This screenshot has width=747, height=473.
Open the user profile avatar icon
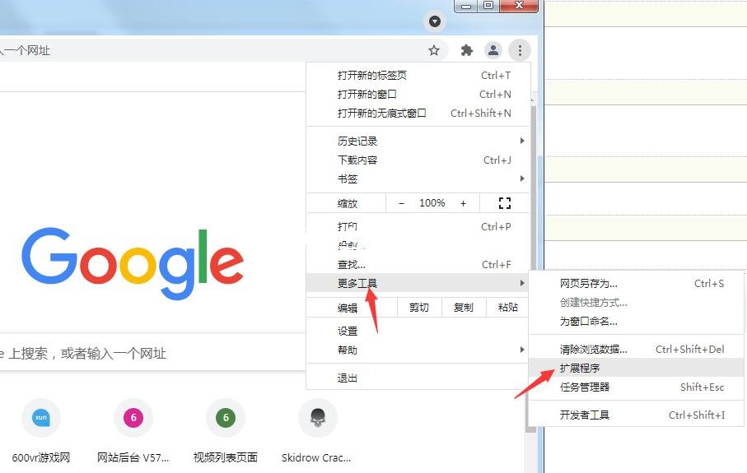[x=493, y=50]
